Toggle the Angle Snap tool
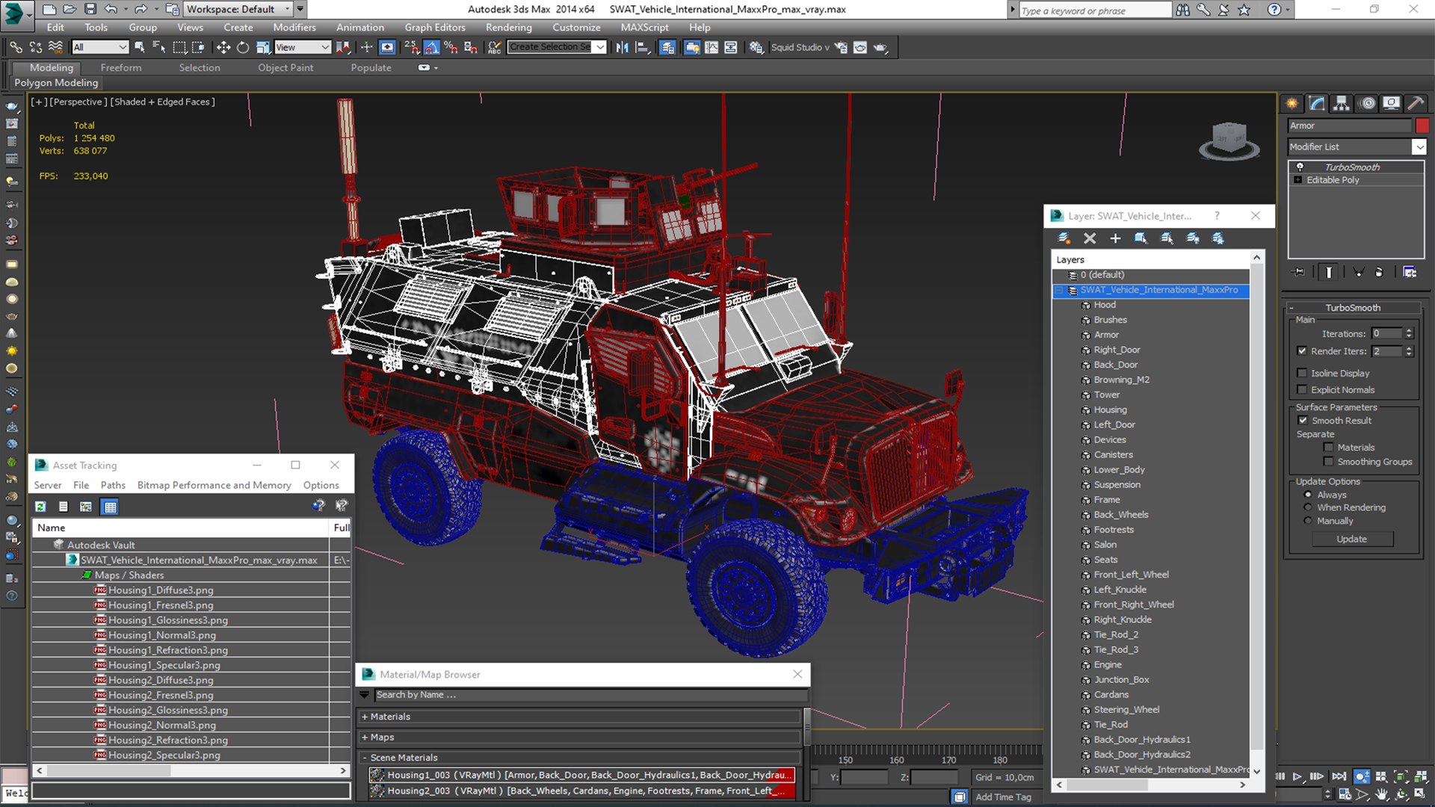Image resolution: width=1435 pixels, height=807 pixels. pos(431,47)
